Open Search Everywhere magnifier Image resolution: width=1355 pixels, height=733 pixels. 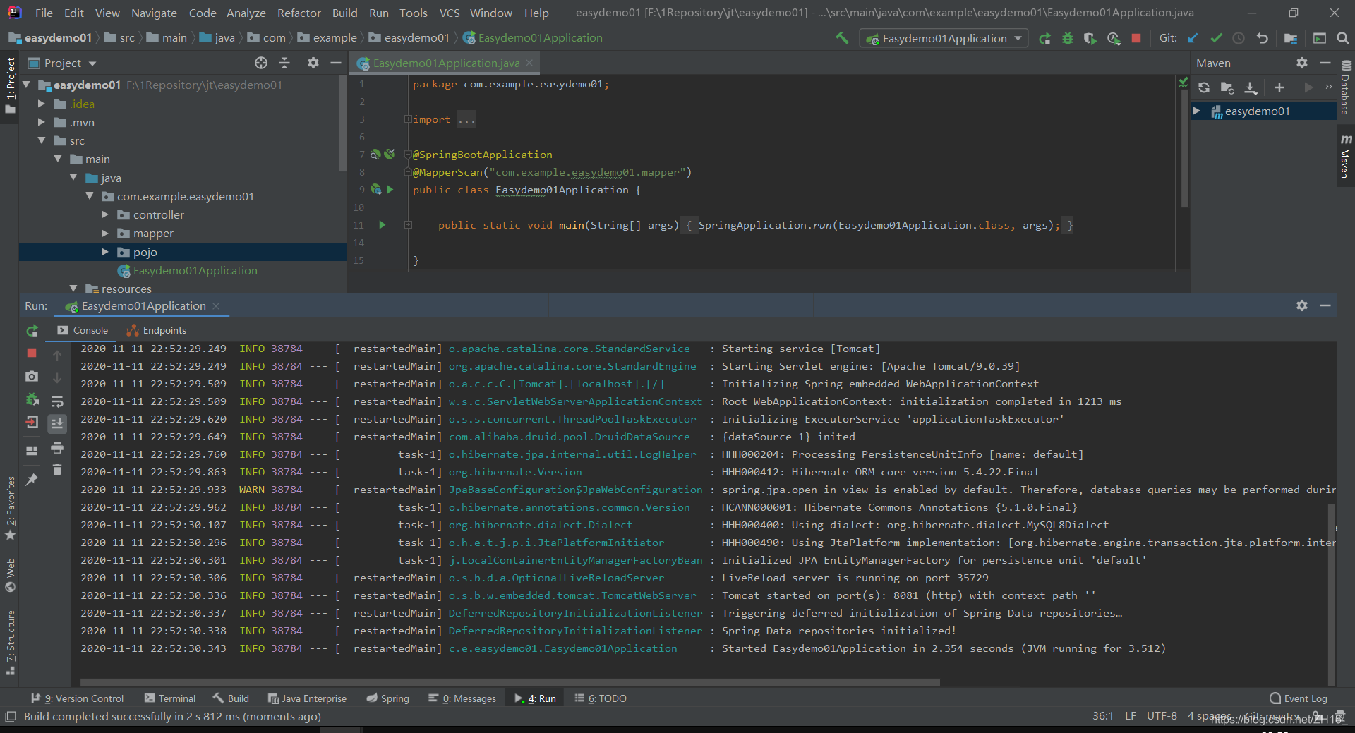tap(1343, 38)
